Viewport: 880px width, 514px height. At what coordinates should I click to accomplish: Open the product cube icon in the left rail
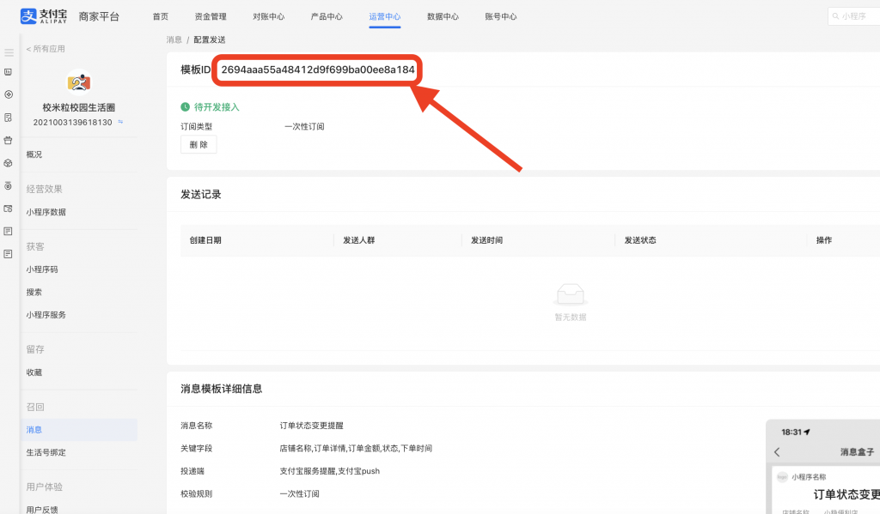9,165
